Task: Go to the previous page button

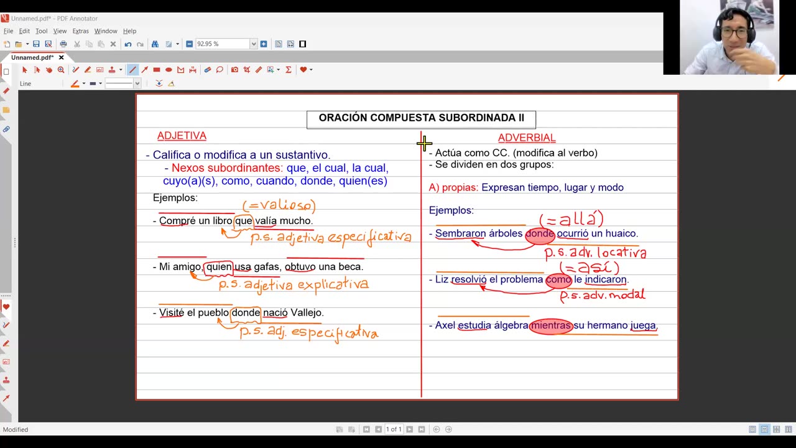Action: (x=378, y=429)
